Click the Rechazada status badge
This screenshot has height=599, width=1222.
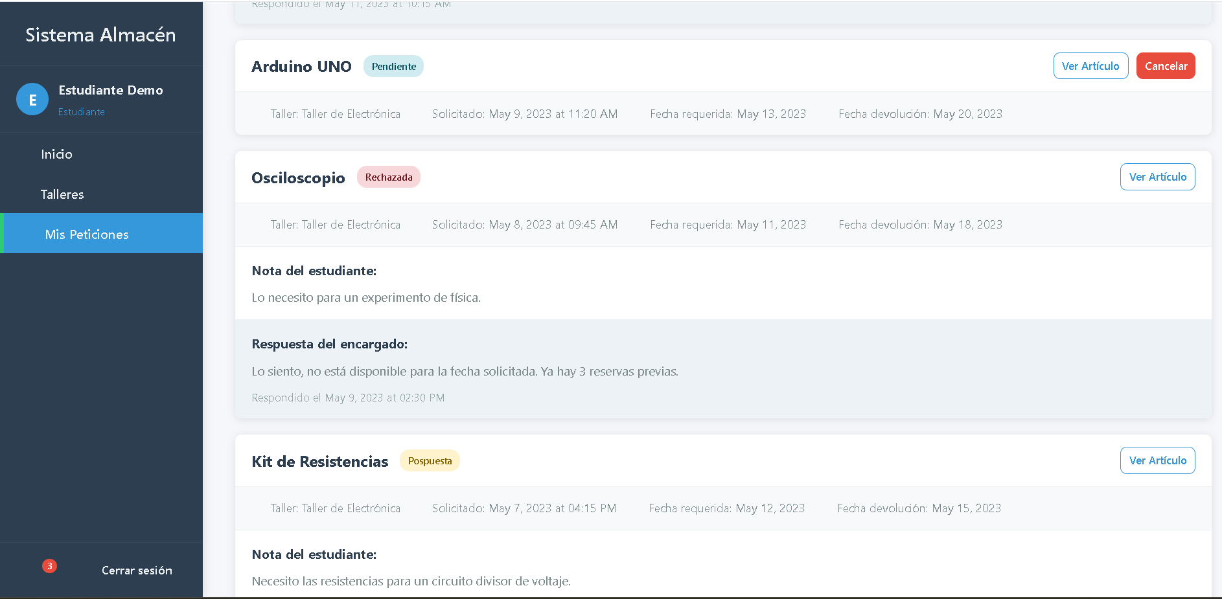tap(389, 177)
